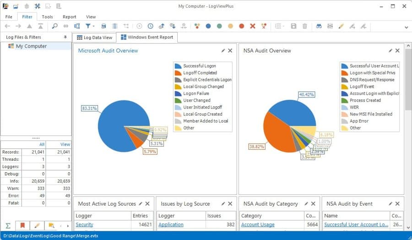The image size is (412, 240).
Task: Switch to the View ribbon tab
Action: coord(91,17)
